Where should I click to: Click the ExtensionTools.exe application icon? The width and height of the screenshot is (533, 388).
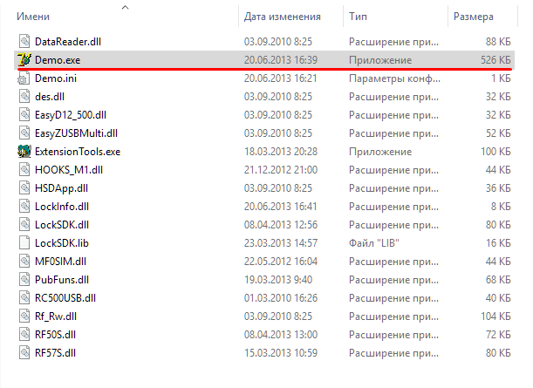pyautogui.click(x=24, y=152)
